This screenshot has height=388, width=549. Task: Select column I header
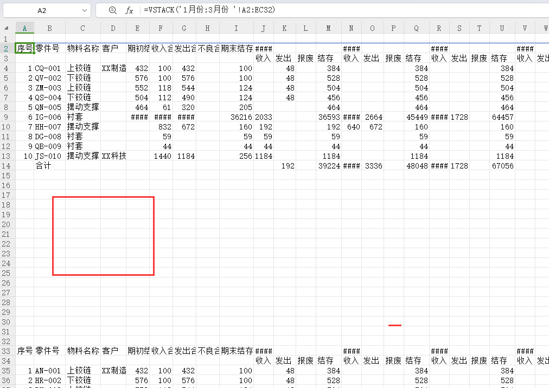(x=237, y=28)
